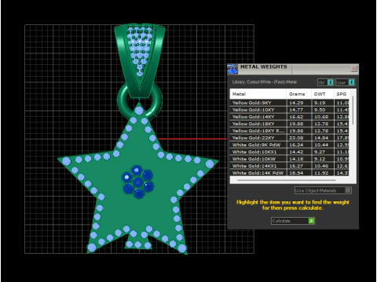Toggle the User switch
This screenshot has height=282, width=377.
(345, 82)
